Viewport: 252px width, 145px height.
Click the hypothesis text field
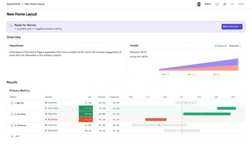65,54
